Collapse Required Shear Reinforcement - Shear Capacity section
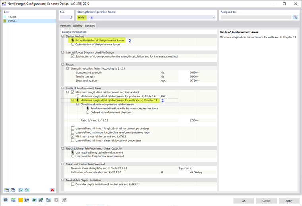The width and height of the screenshot is (302, 206). (x=62, y=148)
